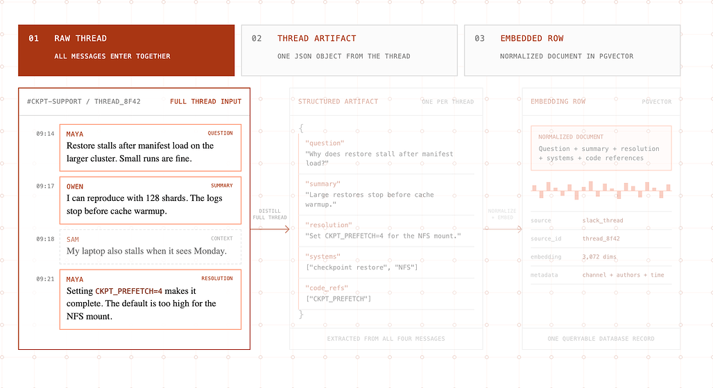Click the ONE PER THREAD label
This screenshot has height=388, width=713.
pyautogui.click(x=447, y=102)
